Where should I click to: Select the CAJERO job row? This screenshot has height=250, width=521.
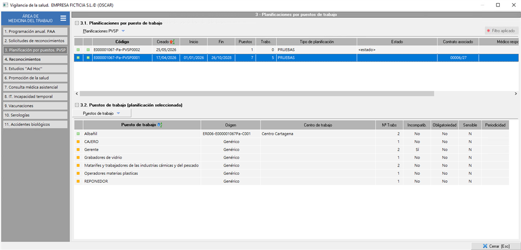(291, 142)
